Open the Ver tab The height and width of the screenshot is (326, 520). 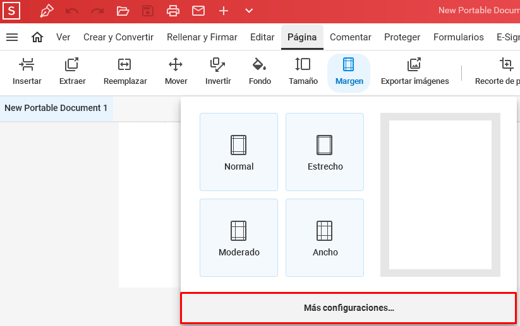pyautogui.click(x=63, y=37)
